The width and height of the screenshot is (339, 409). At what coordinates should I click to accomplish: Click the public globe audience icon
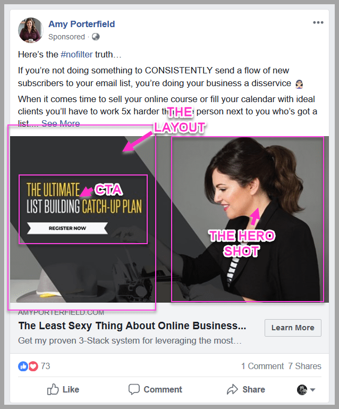pyautogui.click(x=96, y=37)
